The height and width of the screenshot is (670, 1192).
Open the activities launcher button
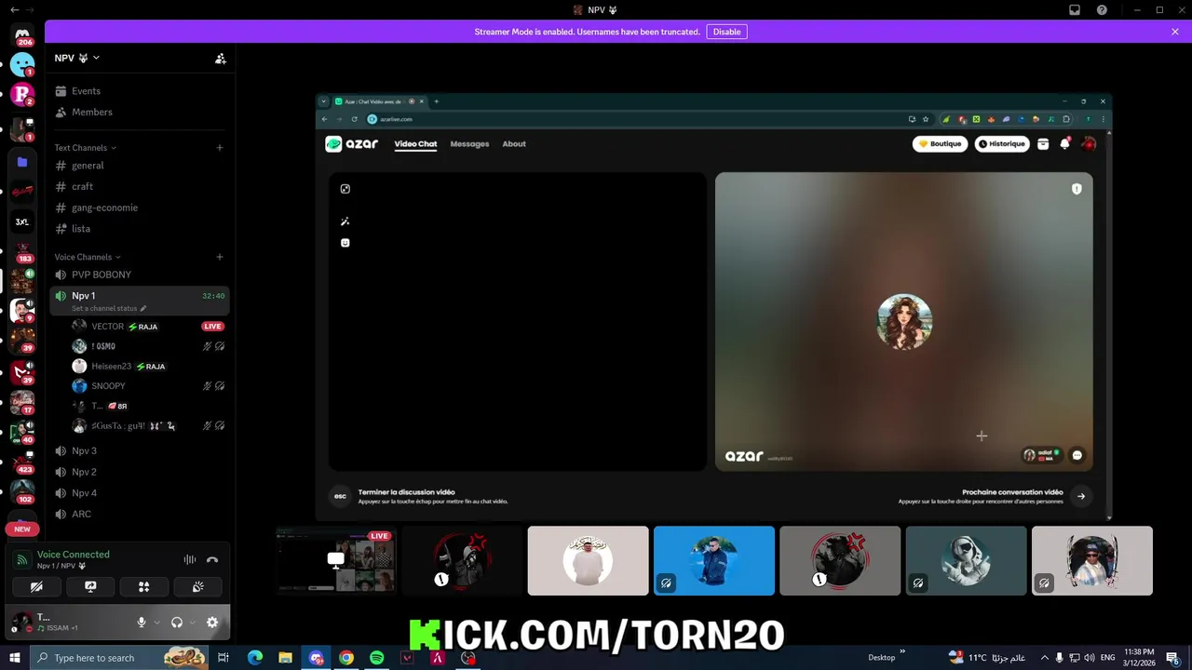click(x=144, y=587)
